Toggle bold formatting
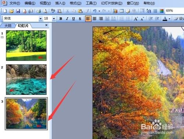 point(61,19)
